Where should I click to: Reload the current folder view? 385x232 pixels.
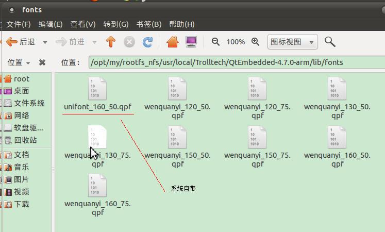147,42
